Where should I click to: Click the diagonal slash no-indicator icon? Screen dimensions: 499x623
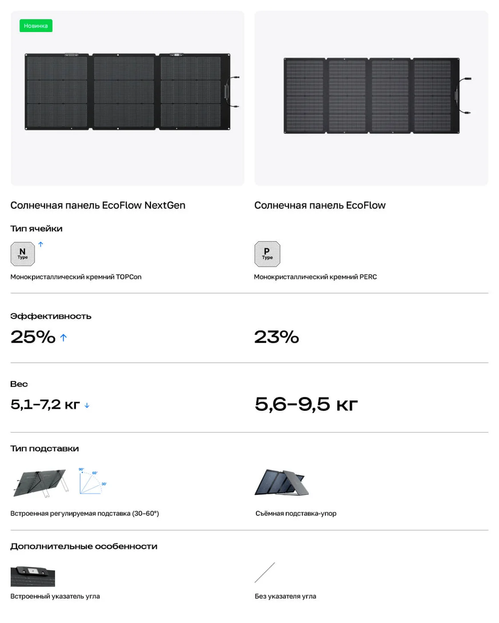(265, 572)
